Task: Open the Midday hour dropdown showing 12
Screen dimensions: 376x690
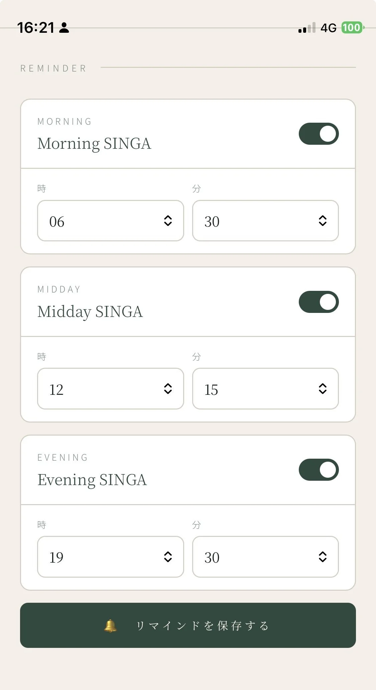Action: [111, 389]
